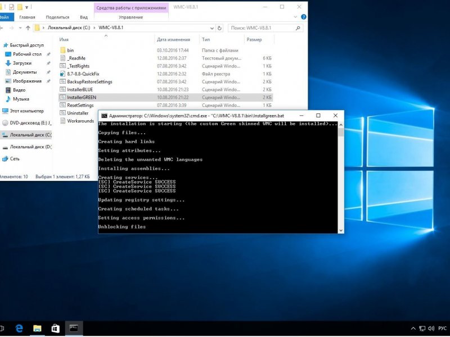Image resolution: width=450 pixels, height=337 pixels.
Task: Open Загрузки in navigation pane
Action: 22,63
